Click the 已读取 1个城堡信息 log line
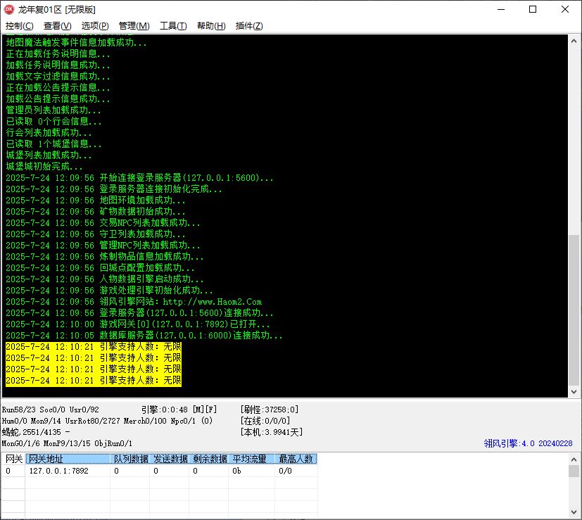The width and height of the screenshot is (582, 520). pyautogui.click(x=53, y=144)
